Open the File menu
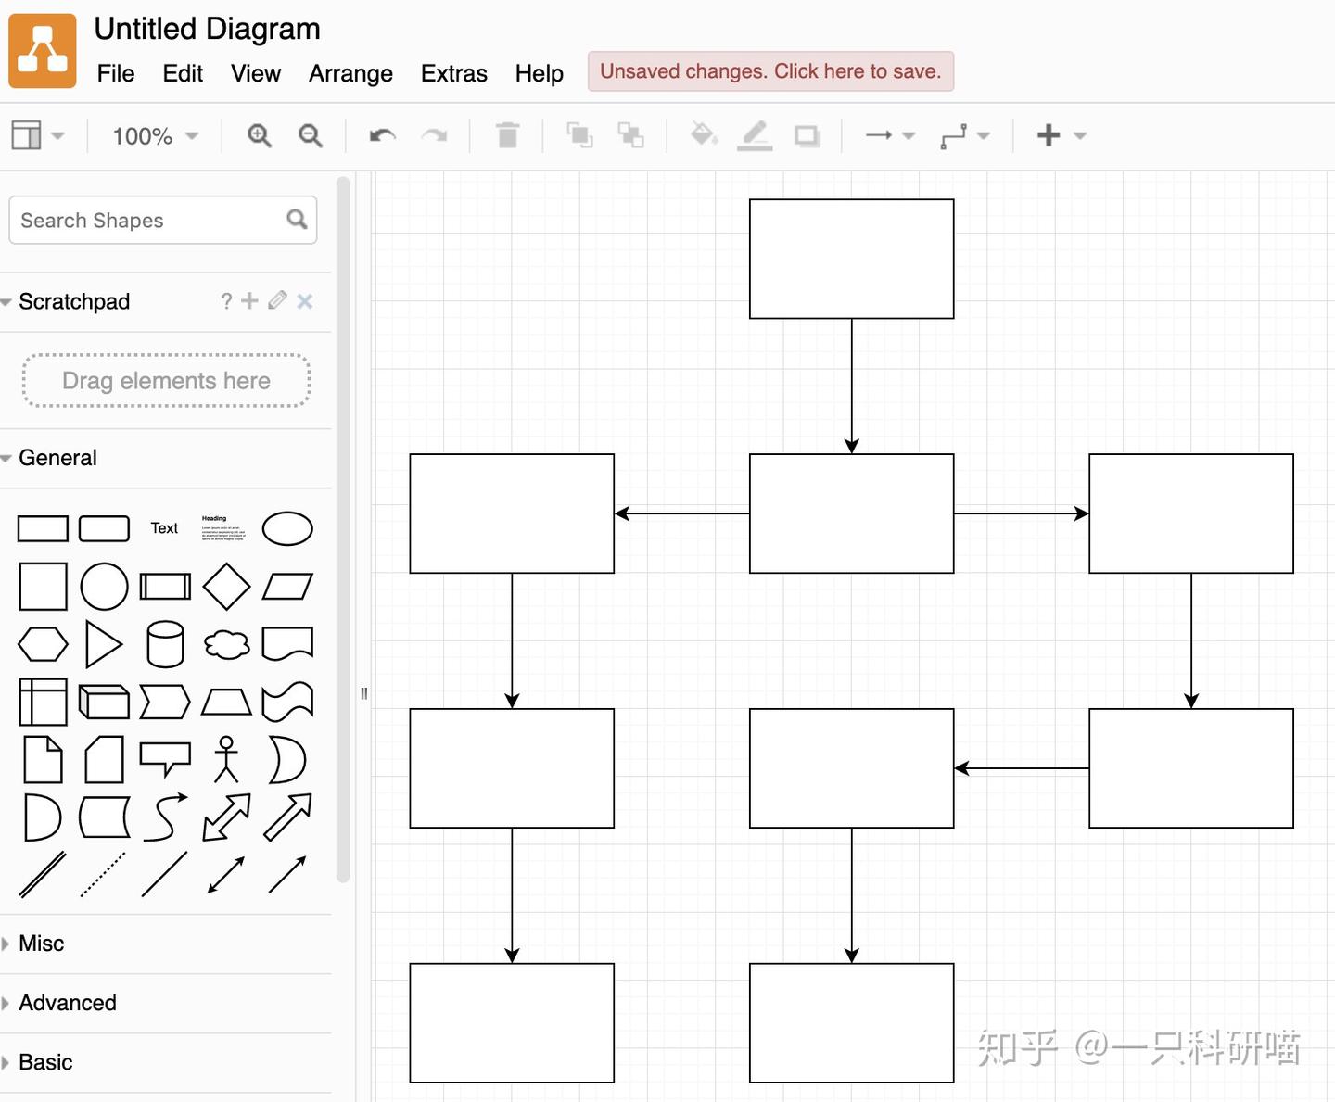Viewport: 1335px width, 1102px height. (x=115, y=73)
